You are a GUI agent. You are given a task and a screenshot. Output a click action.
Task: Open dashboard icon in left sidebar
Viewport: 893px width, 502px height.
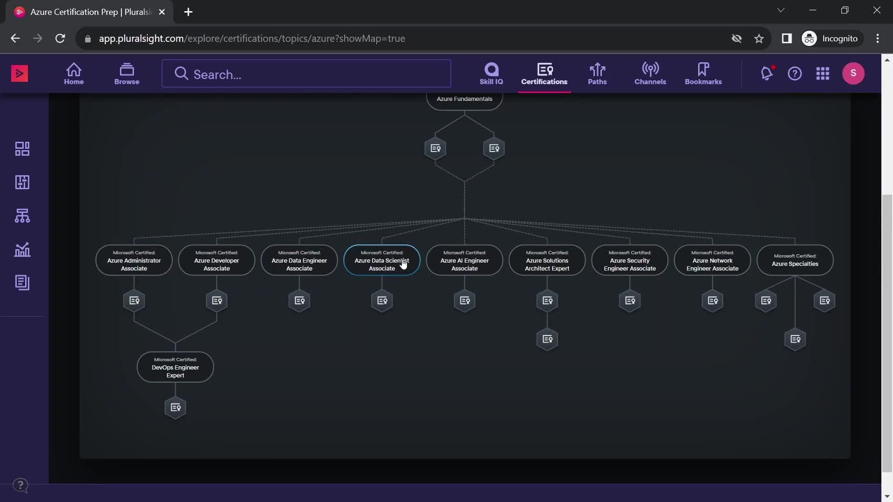[x=22, y=149]
